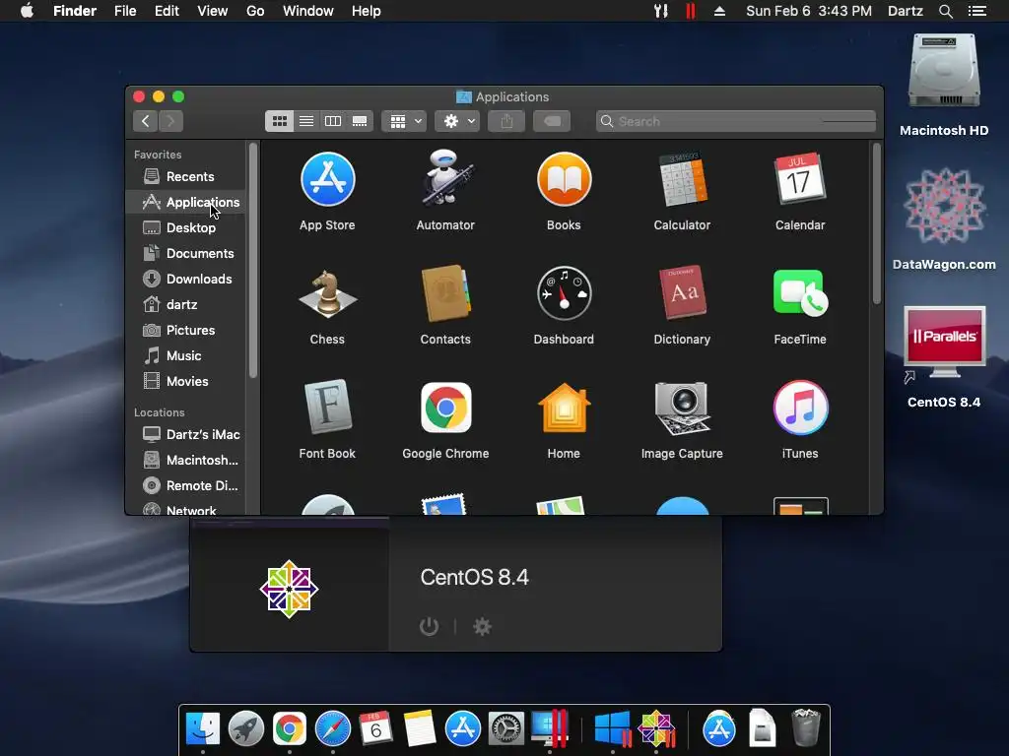Switch Finder to column view
Viewport: 1009px width, 756px height.
(333, 121)
